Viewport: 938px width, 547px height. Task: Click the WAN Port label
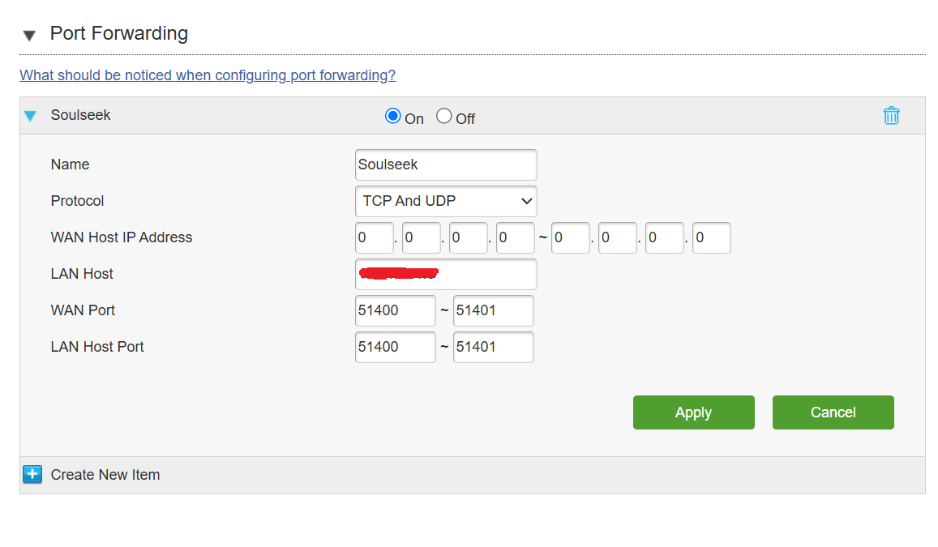(x=84, y=310)
